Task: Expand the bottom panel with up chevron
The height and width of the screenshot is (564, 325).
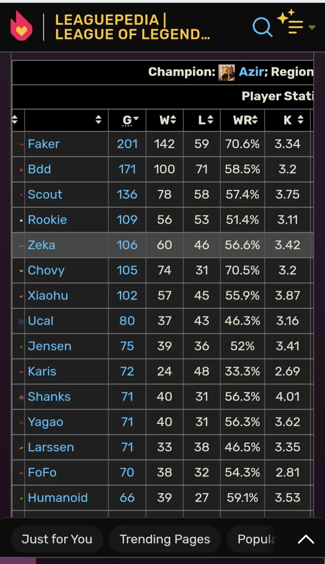Action: [306, 539]
